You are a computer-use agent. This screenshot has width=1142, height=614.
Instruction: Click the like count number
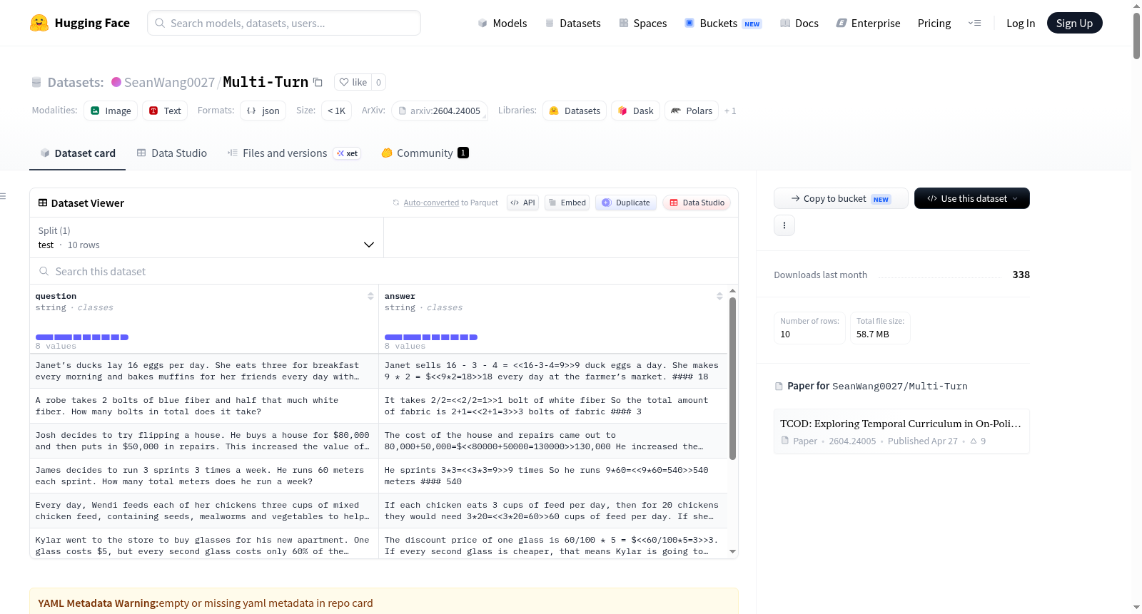coord(378,82)
